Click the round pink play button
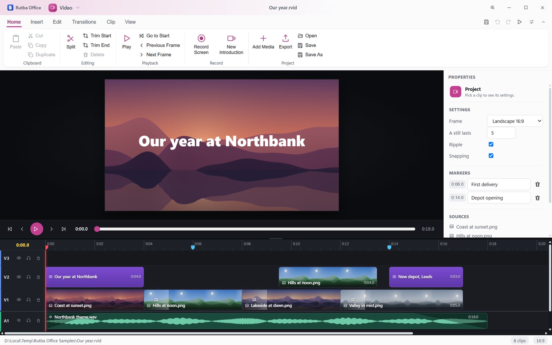Screen dimensions: 552x345 coord(37,229)
